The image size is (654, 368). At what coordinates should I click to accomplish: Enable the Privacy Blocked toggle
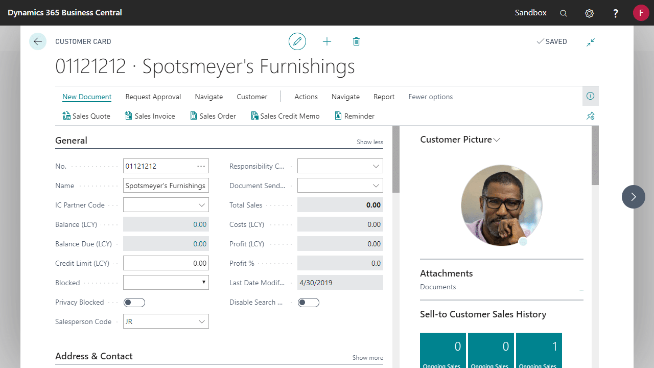[134, 303]
